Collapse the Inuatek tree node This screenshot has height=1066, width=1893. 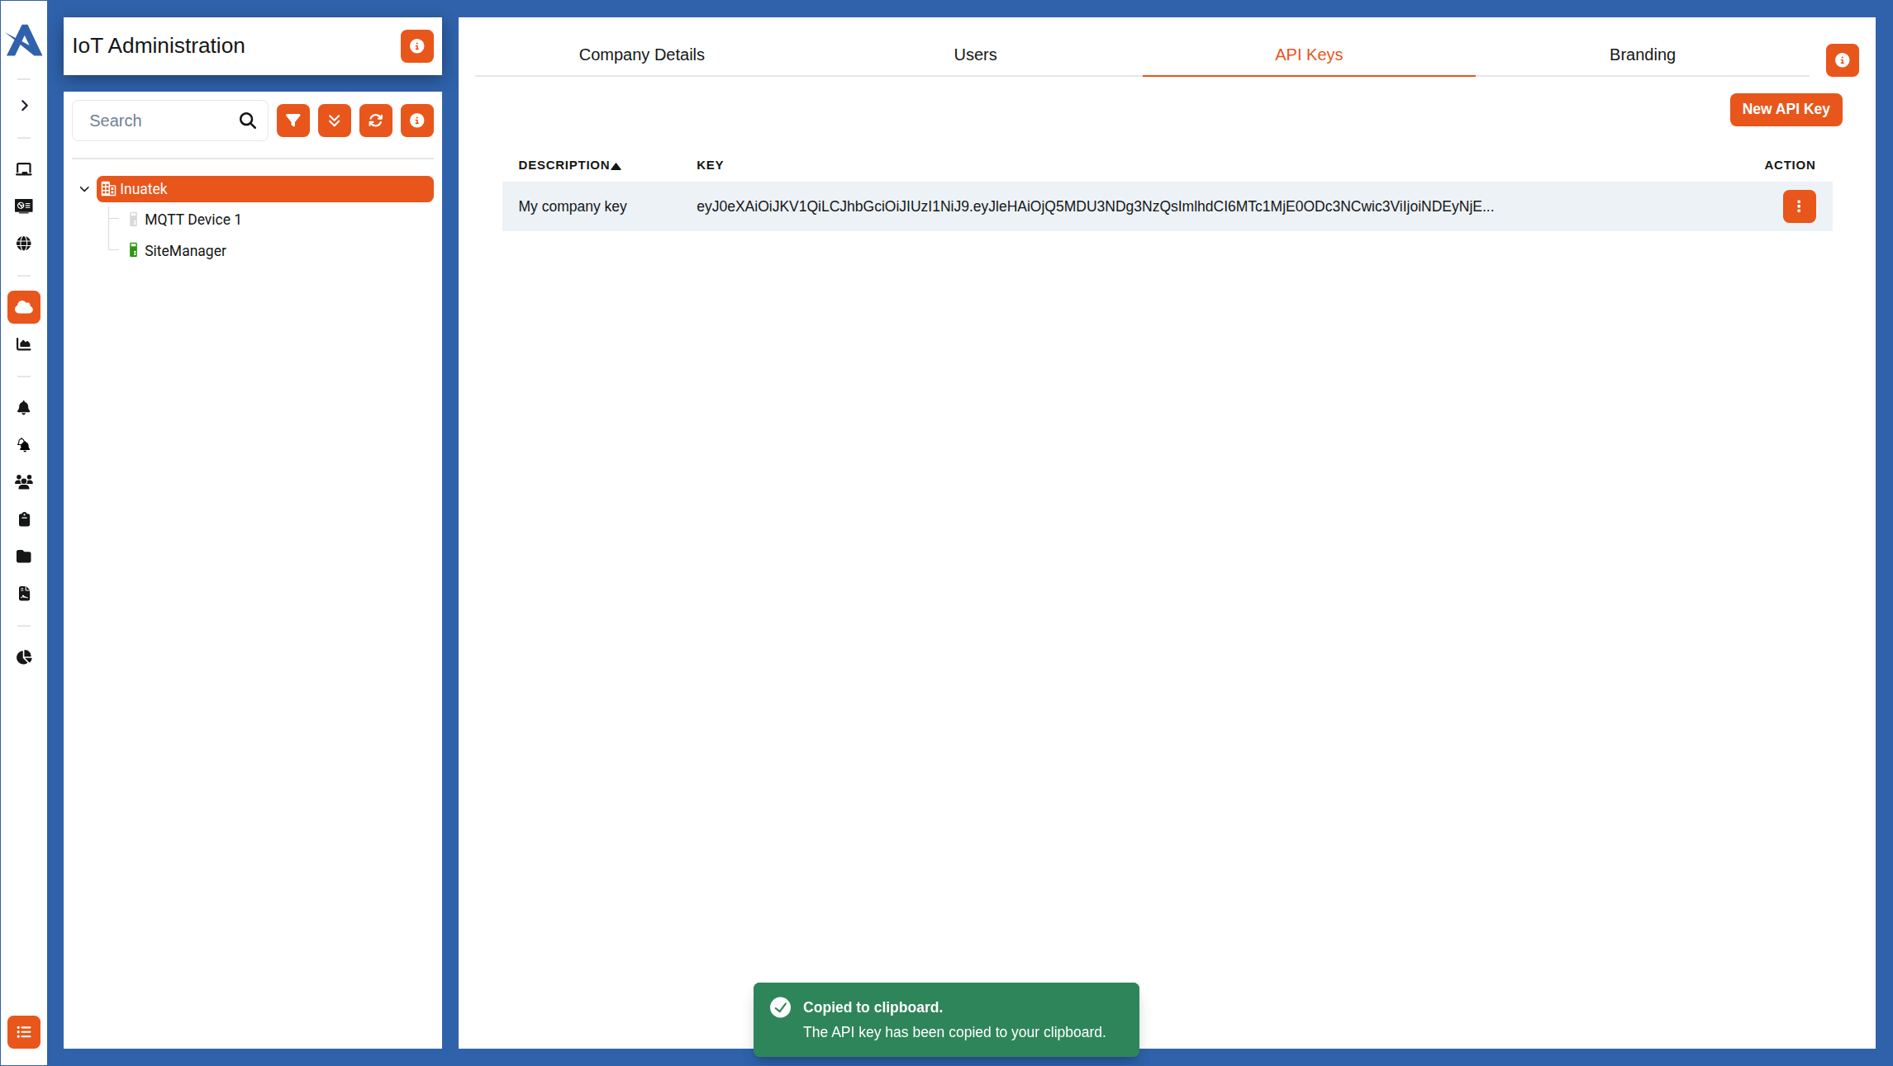tap(84, 189)
